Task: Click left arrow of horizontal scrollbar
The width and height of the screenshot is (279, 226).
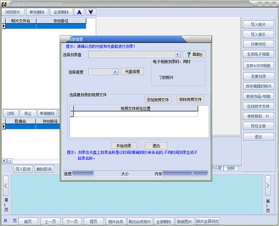Action: (x=4, y=161)
